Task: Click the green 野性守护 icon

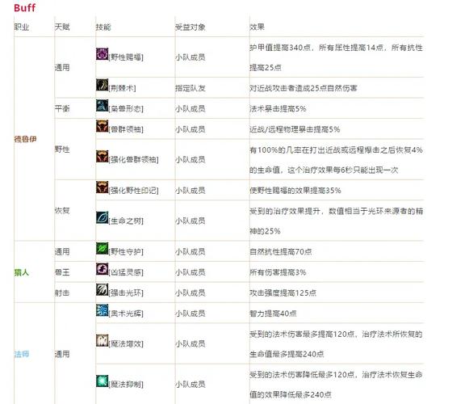Action: [x=102, y=249]
